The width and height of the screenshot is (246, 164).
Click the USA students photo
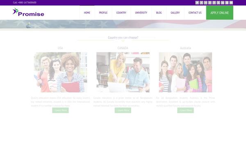click(x=60, y=72)
